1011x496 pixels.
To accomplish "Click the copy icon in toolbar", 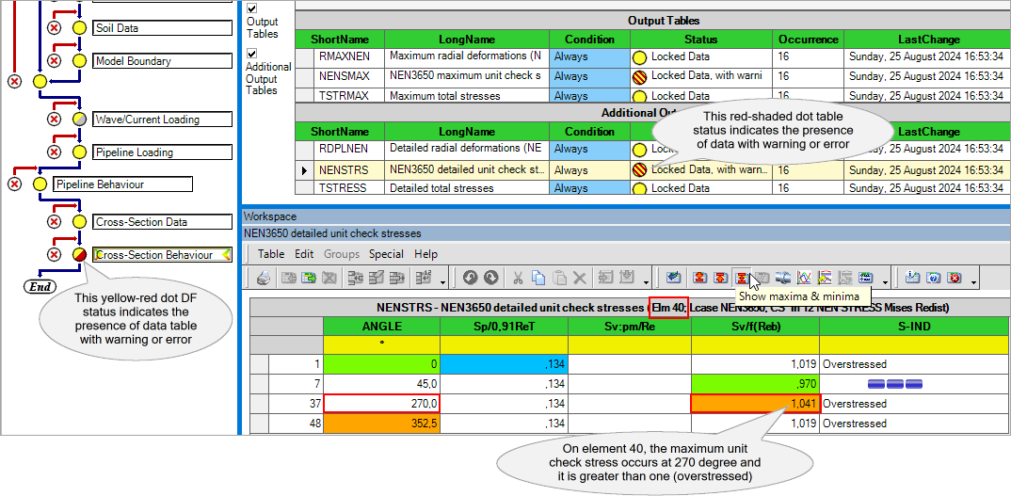I will pyautogui.click(x=538, y=279).
